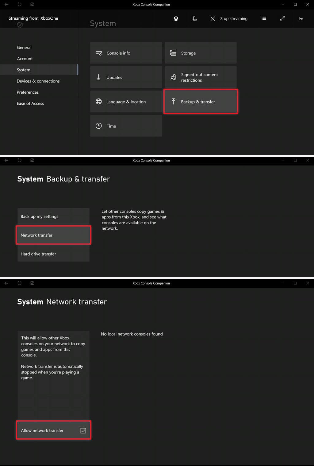
Task: Open Devices & connections settings
Action: [x=38, y=81]
